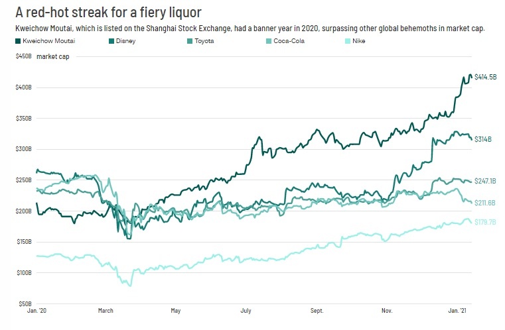Click the $314B end-of-line value label
Screen dimensions: 505x330
[482, 139]
